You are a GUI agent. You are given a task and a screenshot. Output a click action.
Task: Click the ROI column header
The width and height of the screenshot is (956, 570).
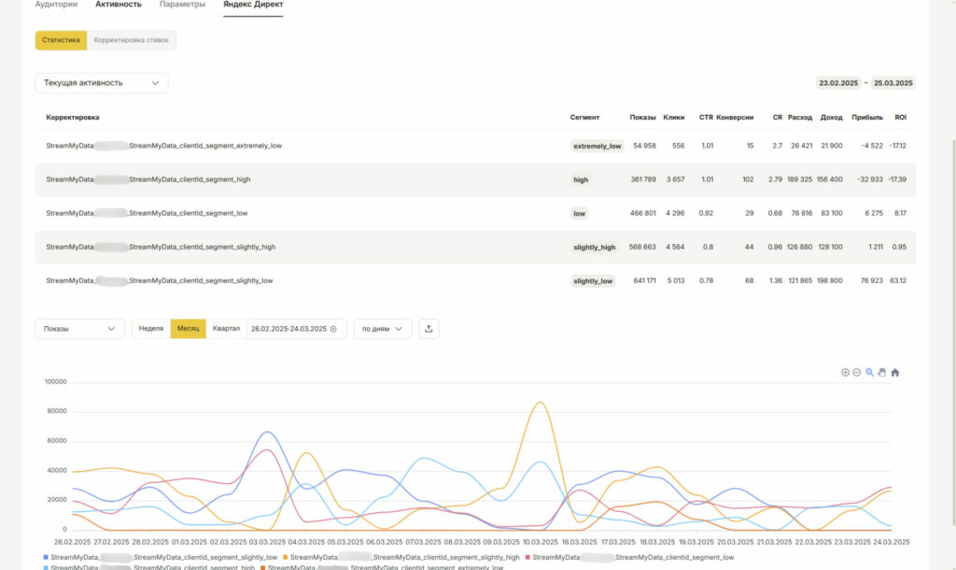click(x=901, y=117)
